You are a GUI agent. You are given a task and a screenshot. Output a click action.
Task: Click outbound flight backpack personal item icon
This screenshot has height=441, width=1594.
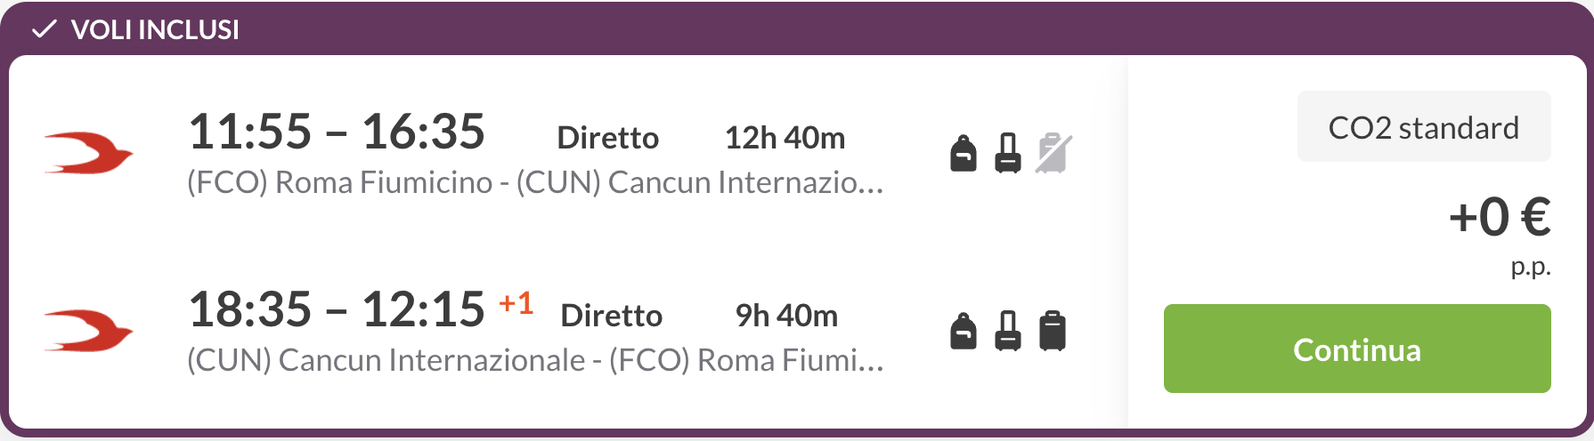[x=964, y=153]
